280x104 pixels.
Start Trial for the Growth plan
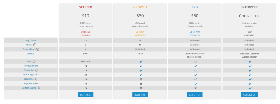point(140,94)
